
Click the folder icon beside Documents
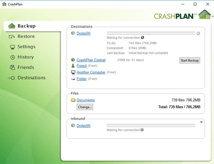pos(73,100)
